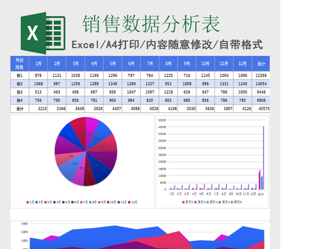
Task: Click cell 1047 in the 张3 row
Action: (x=131, y=92)
